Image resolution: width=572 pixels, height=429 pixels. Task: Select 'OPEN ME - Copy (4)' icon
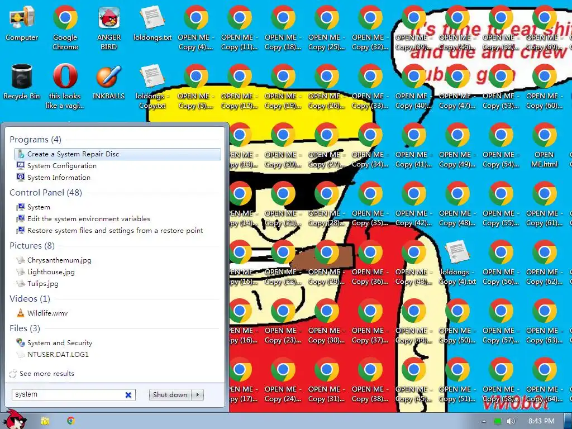pyautogui.click(x=196, y=27)
